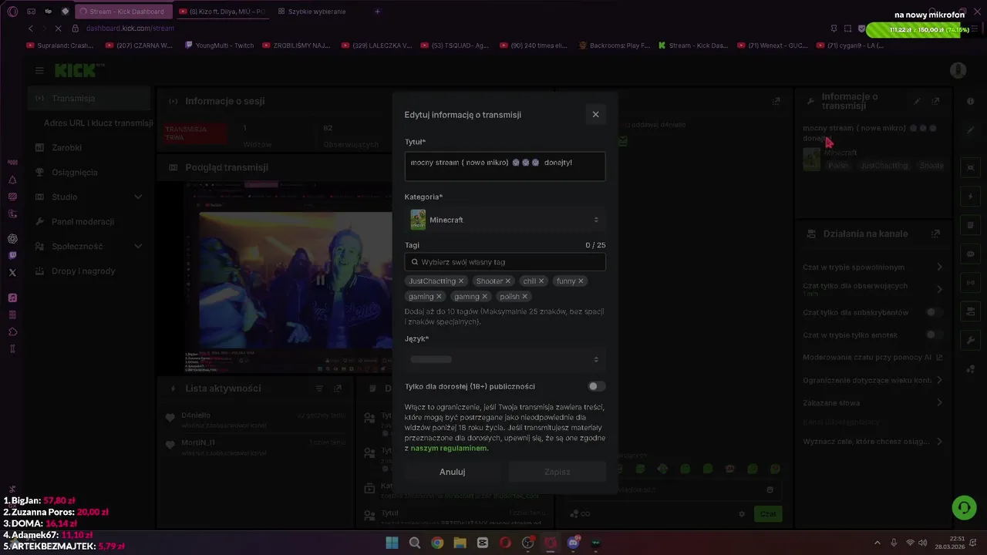The width and height of the screenshot is (987, 555).
Task: Select Transmisja in the sidebar
Action: point(89,99)
